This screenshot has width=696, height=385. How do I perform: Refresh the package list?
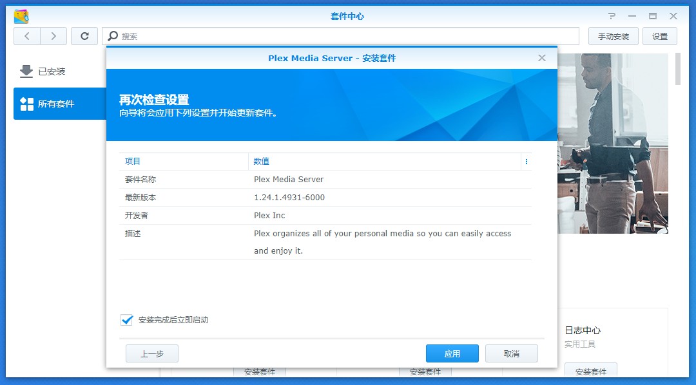[x=84, y=36]
